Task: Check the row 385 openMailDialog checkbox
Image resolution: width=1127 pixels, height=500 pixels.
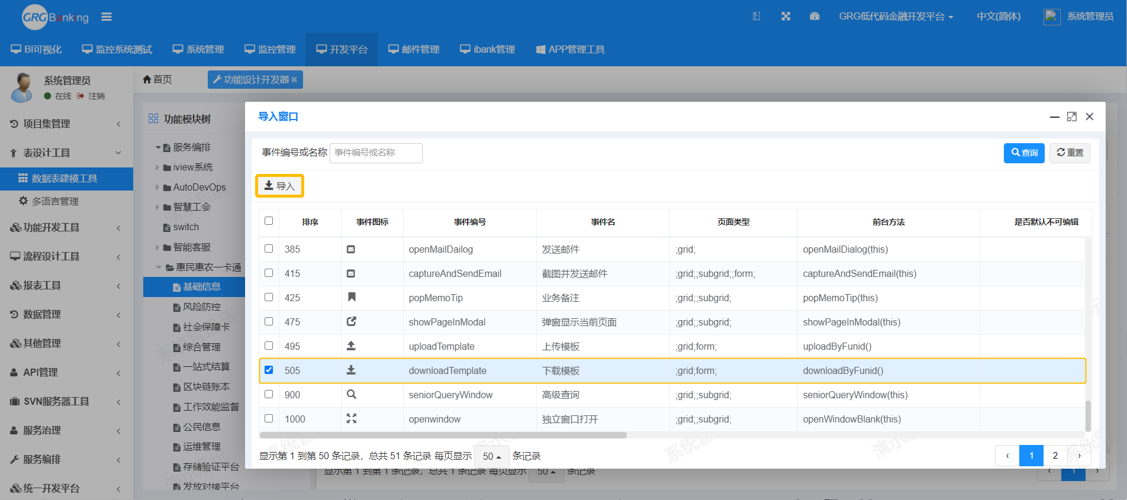Action: pyautogui.click(x=269, y=249)
